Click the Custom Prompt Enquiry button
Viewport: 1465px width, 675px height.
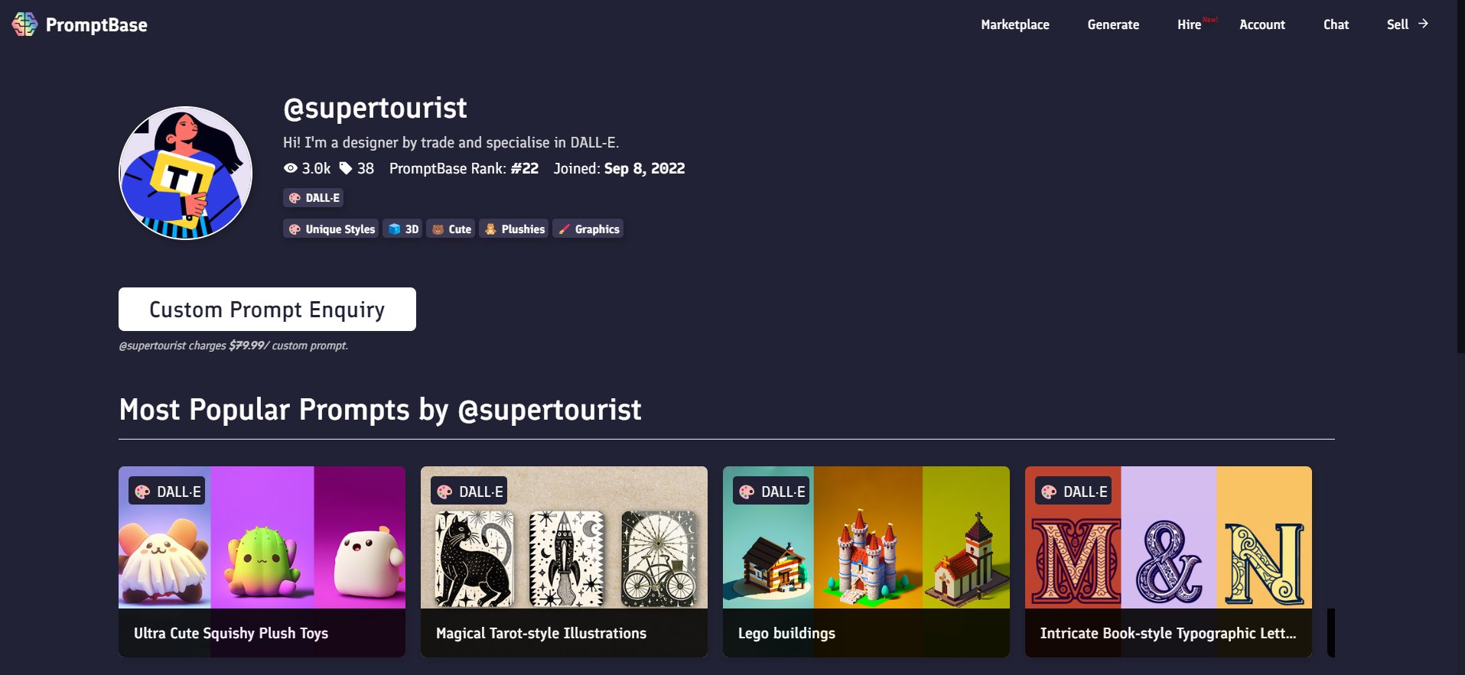point(267,309)
